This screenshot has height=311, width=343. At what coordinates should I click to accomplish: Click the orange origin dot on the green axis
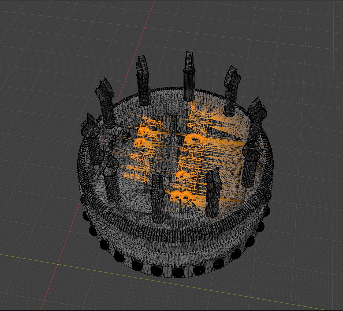coord(57,264)
